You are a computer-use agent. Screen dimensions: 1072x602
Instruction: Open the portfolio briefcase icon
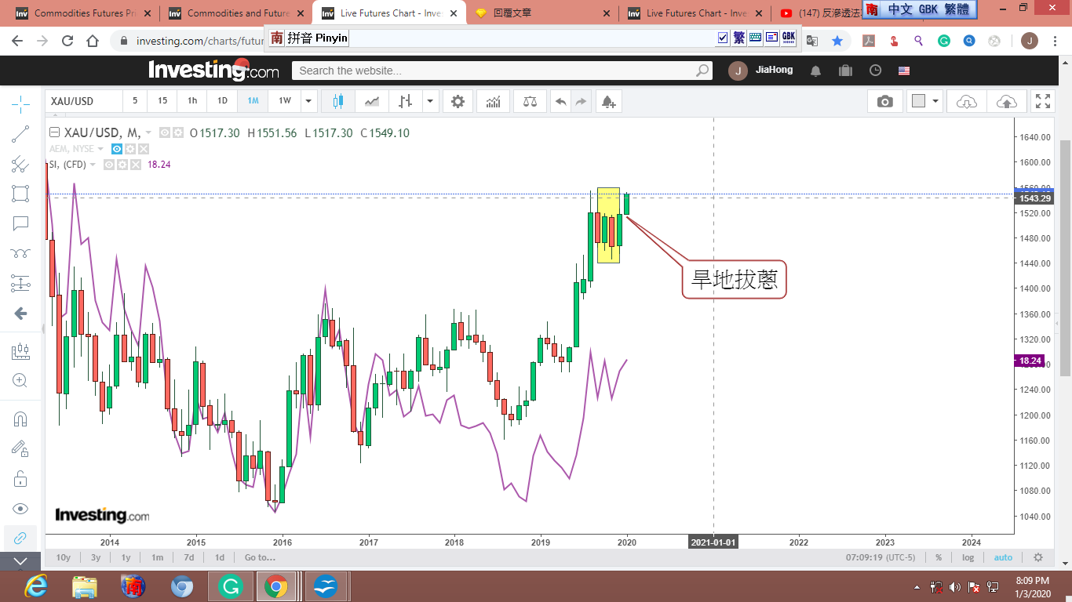[x=845, y=71]
